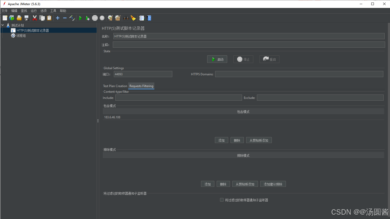Click the 排除模式 table column header
This screenshot has width=390, height=219.
[243, 155]
